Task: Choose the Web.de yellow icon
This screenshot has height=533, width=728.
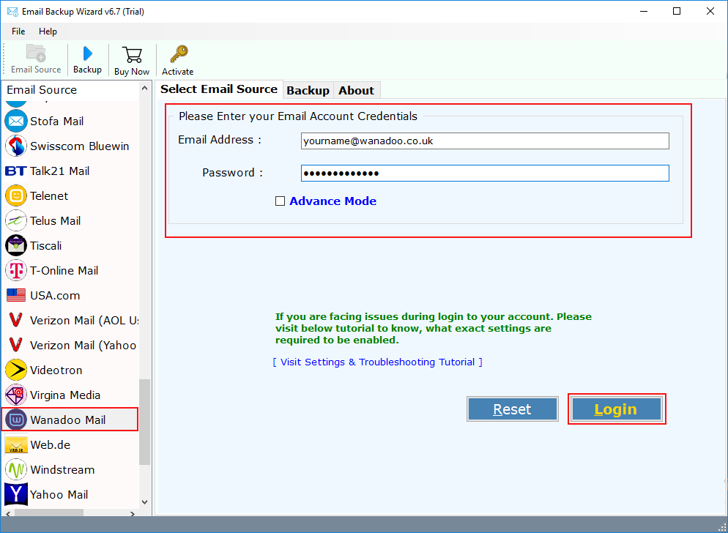Action: 16,445
